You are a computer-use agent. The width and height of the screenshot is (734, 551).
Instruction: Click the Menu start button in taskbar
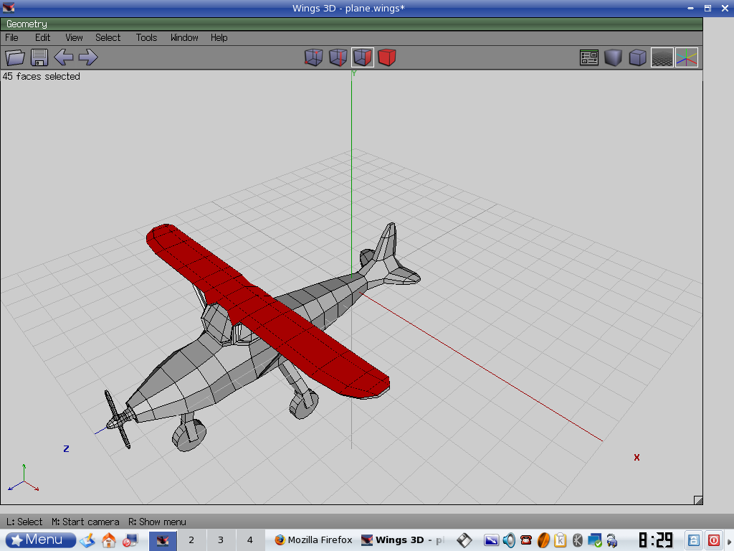[x=41, y=540]
